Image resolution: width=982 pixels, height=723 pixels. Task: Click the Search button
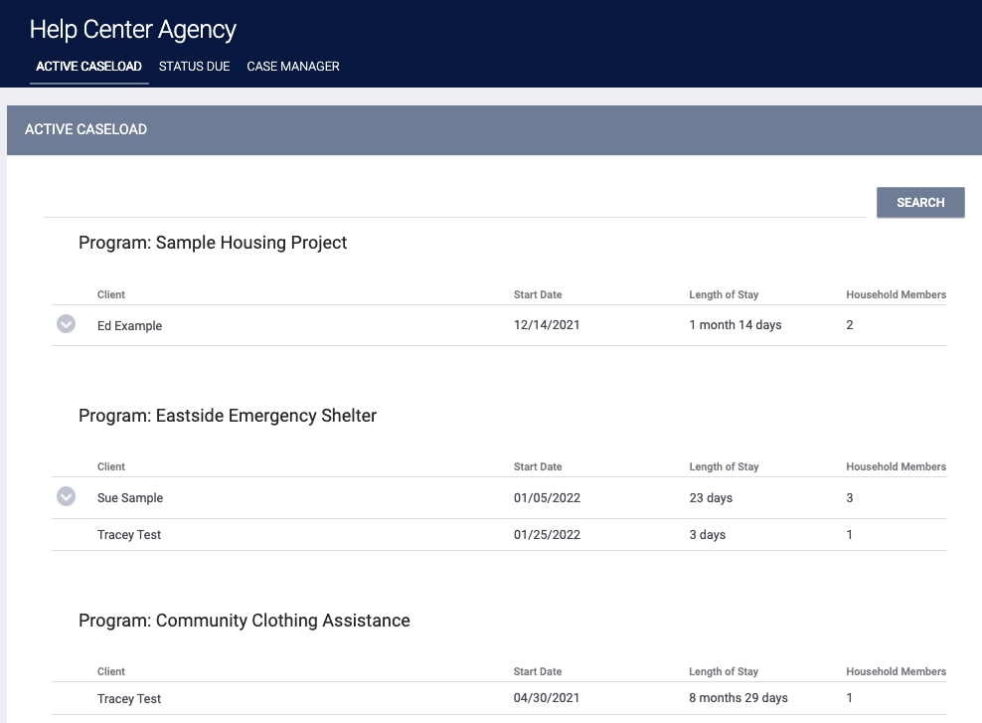(x=920, y=202)
